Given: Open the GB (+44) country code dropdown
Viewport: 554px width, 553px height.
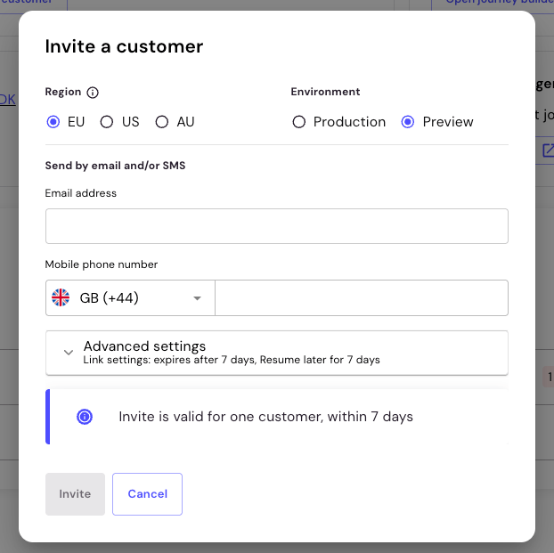Looking at the screenshot, I should 130,298.
